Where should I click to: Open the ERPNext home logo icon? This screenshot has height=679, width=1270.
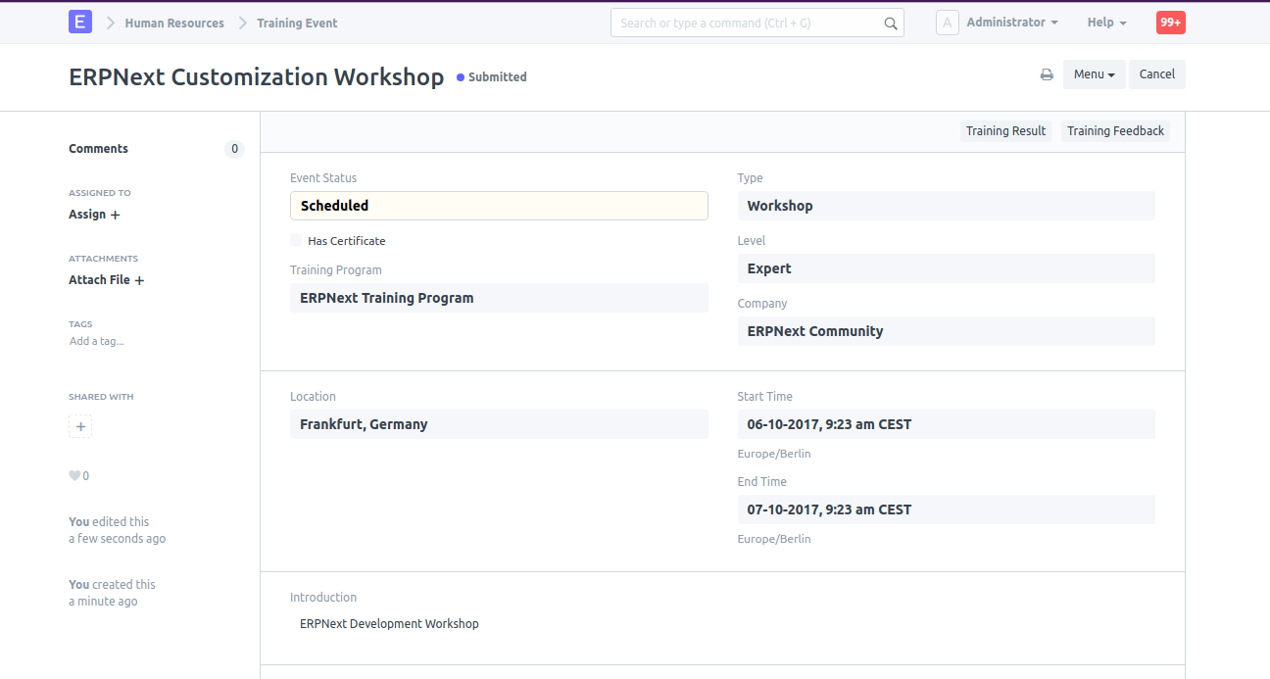pos(80,23)
